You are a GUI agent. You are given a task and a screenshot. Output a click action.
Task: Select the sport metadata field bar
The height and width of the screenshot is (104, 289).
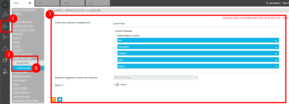198,60
